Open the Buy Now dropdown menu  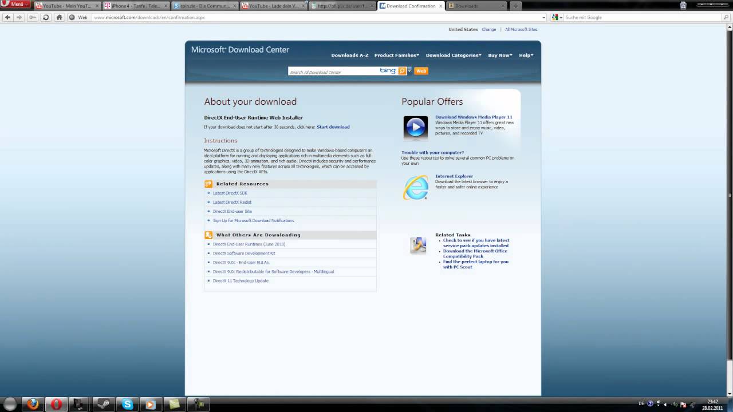click(500, 56)
